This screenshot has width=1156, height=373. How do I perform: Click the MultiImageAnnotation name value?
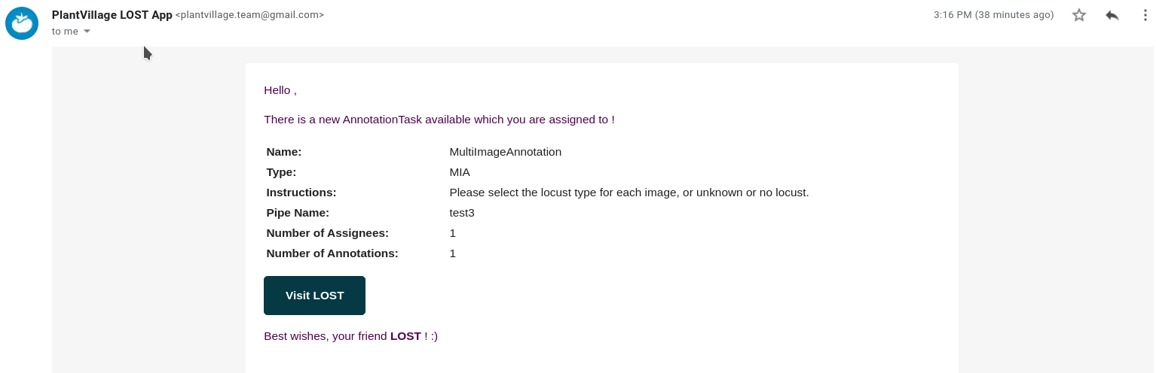click(505, 152)
